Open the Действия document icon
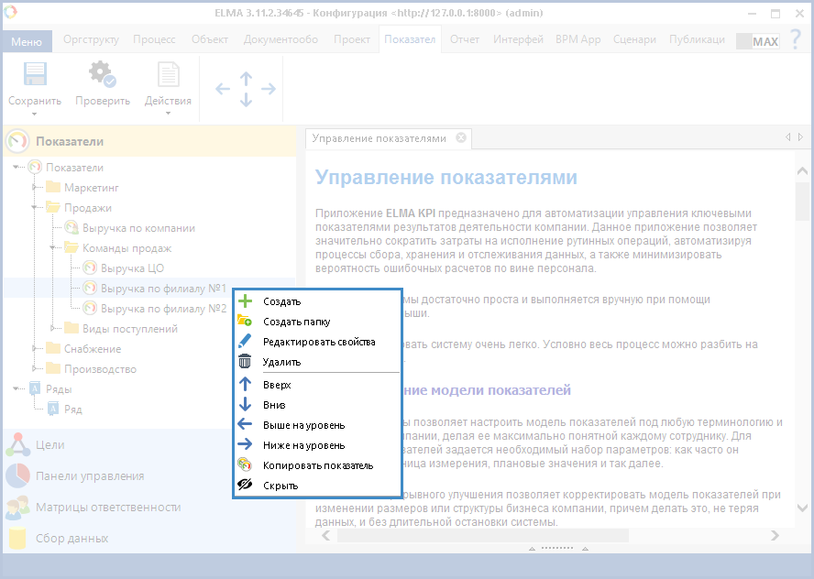Image resolution: width=814 pixels, height=579 pixels. 169,75
